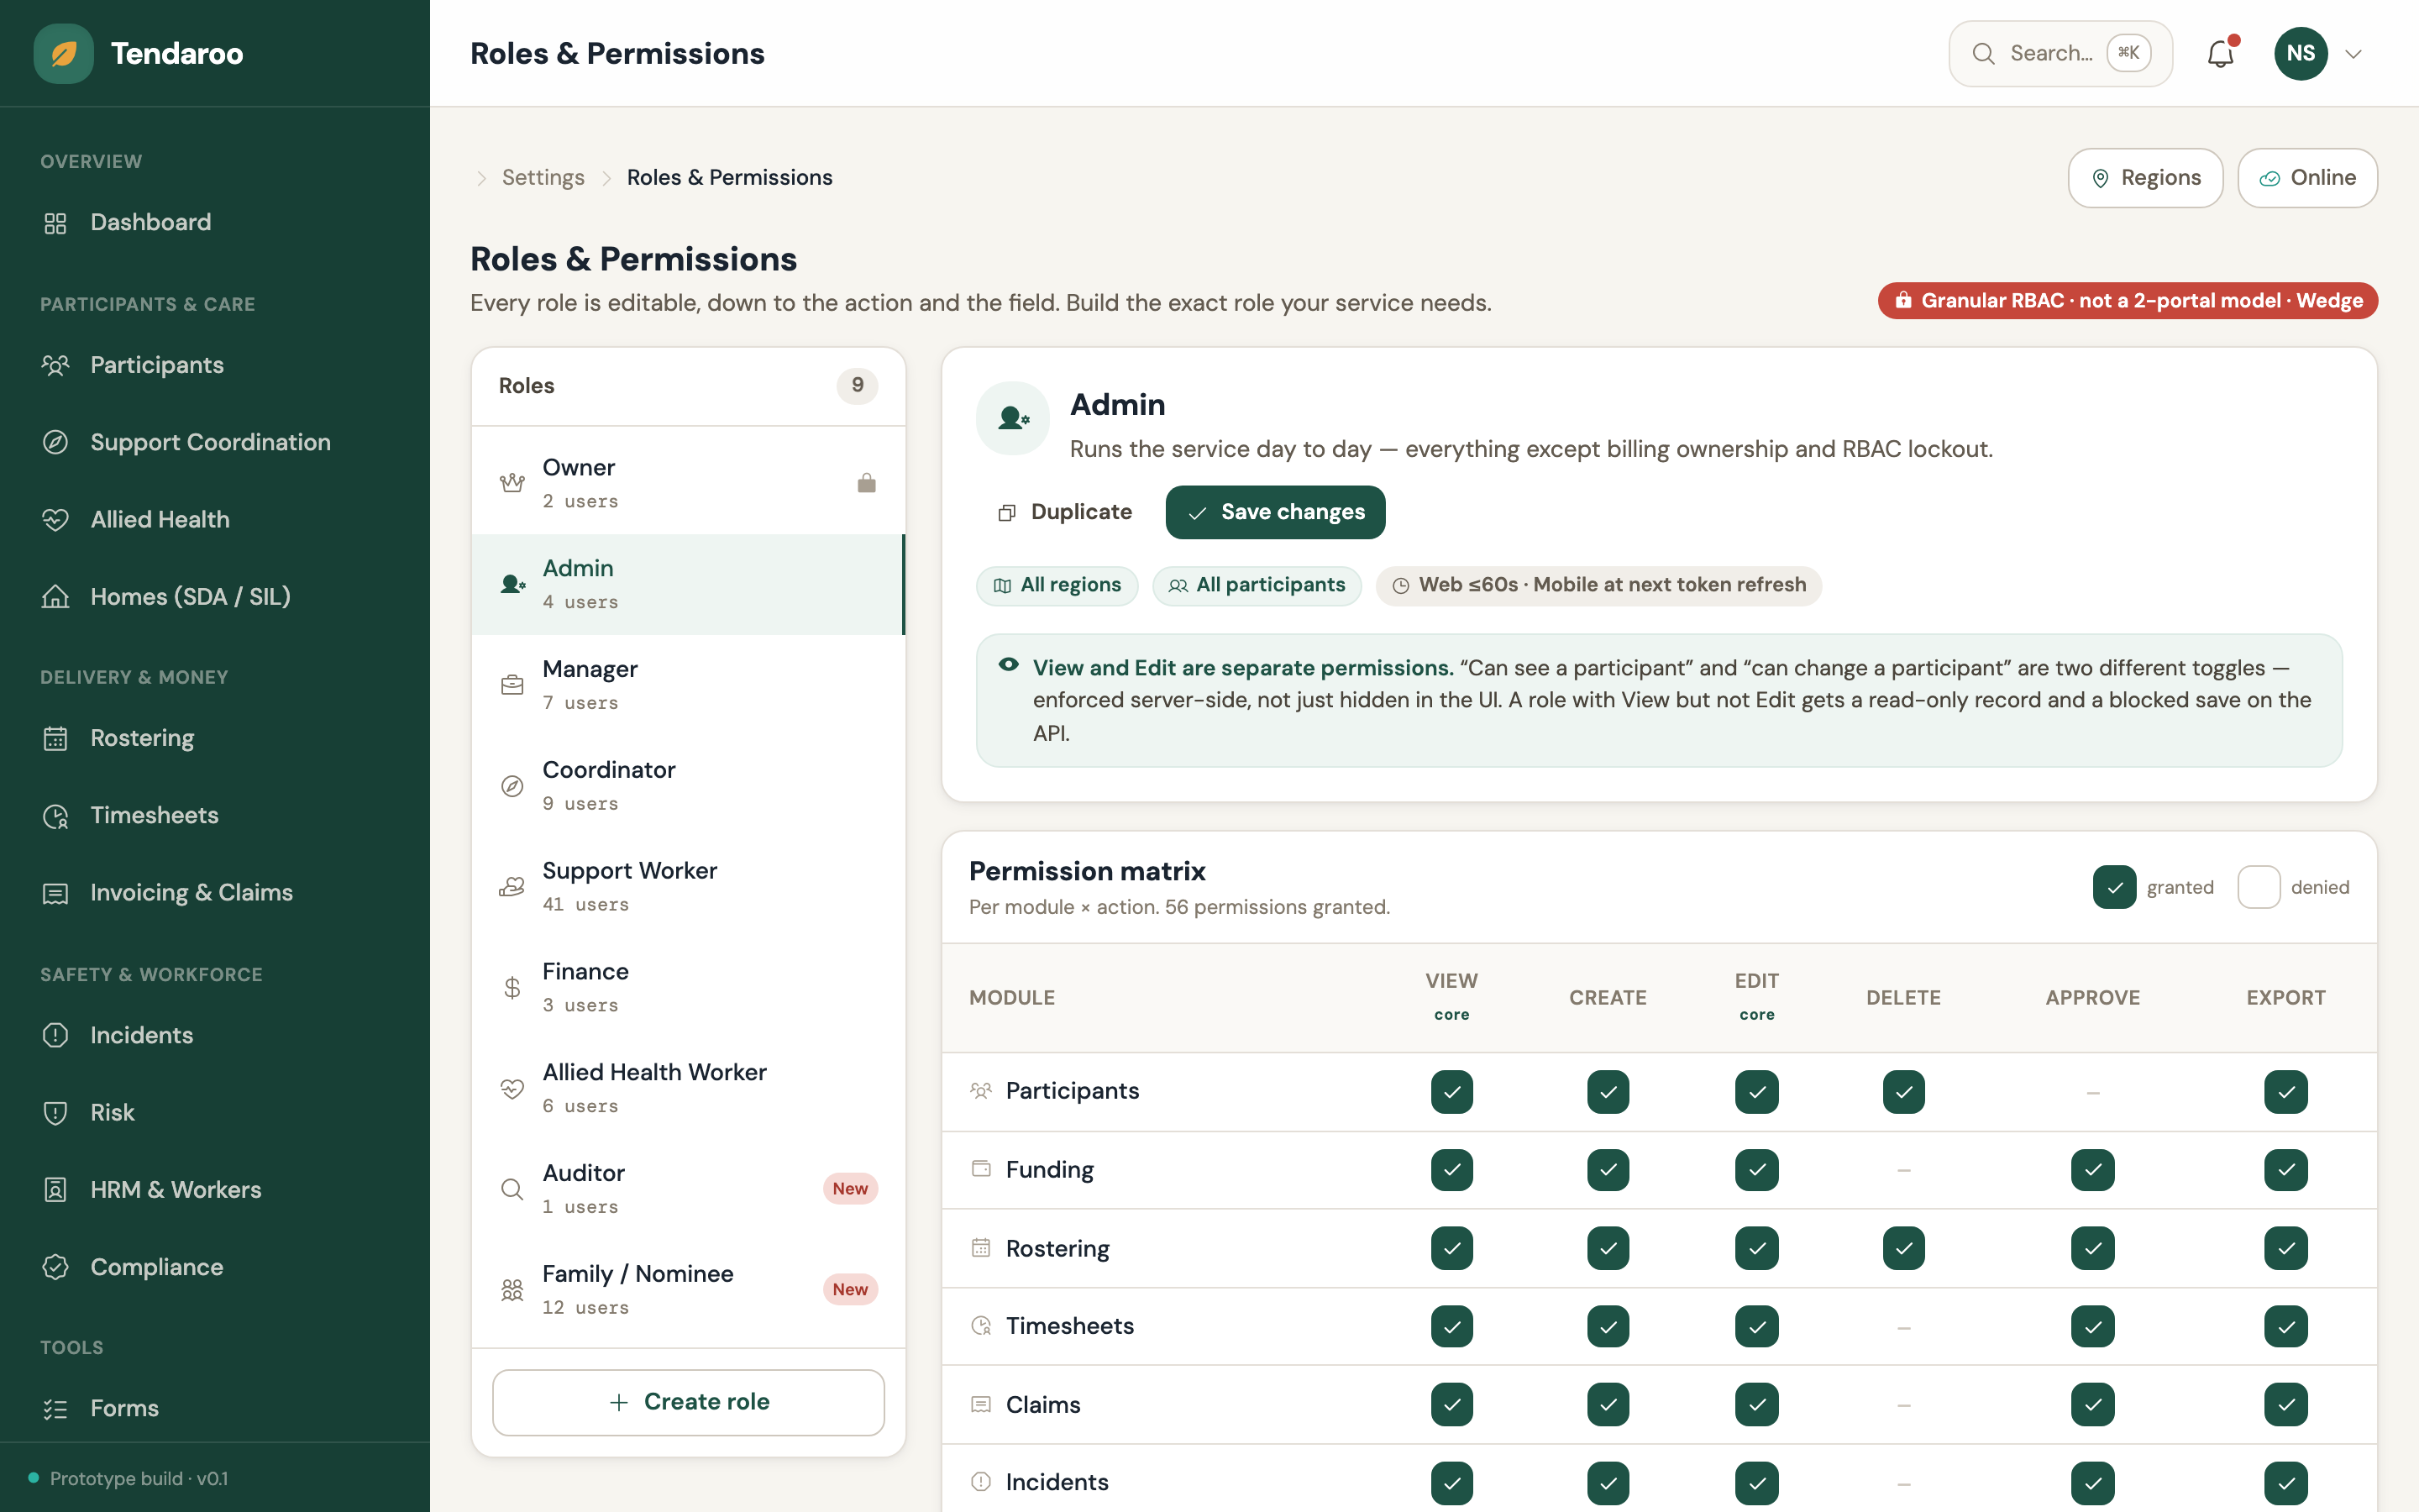Click the Compliance badge icon

point(56,1267)
